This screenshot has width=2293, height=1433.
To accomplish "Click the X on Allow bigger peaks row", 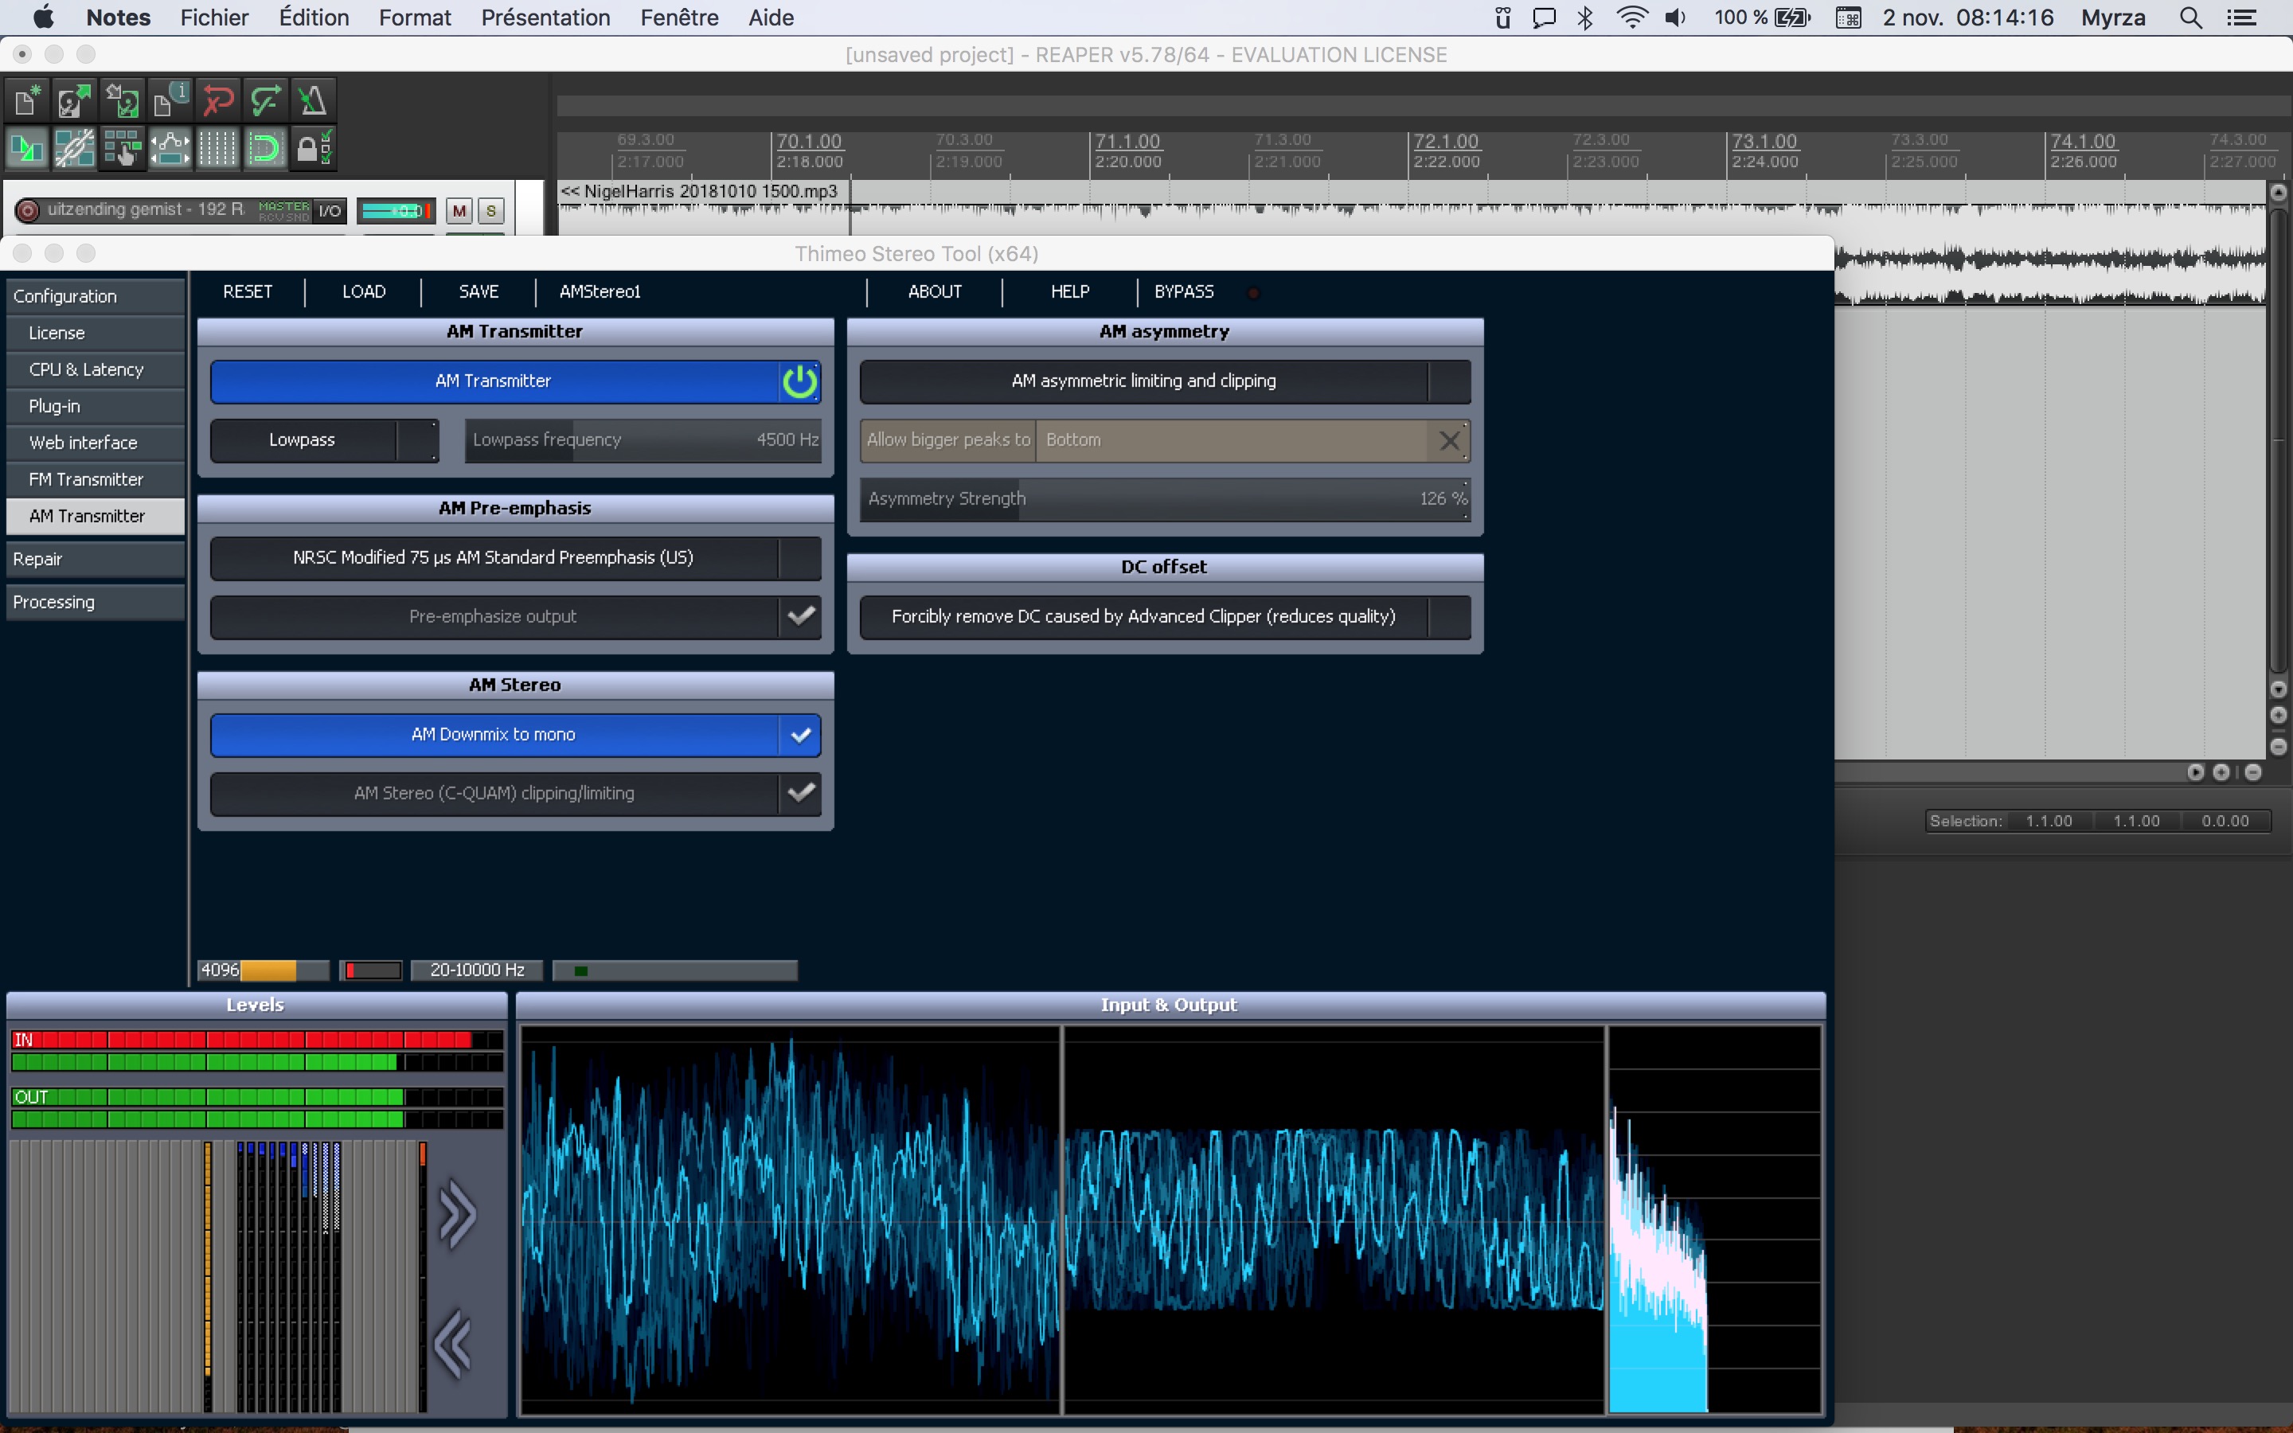I will [x=1449, y=439].
